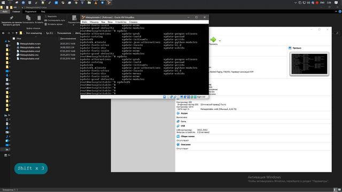Open the Ввод menu in the VM window
The height and width of the screenshot is (192, 342).
110,22
